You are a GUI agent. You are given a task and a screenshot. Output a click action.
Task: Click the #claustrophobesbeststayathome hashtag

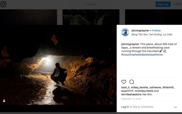(x=142, y=55)
